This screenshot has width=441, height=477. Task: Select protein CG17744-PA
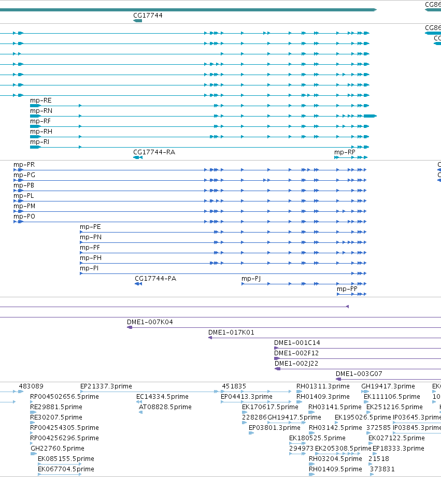point(138,283)
